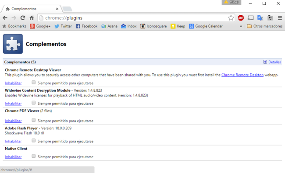Click the Adobe Flash Player plugin name
Image resolution: width=285 pixels, height=173 pixels.
[x=21, y=128]
